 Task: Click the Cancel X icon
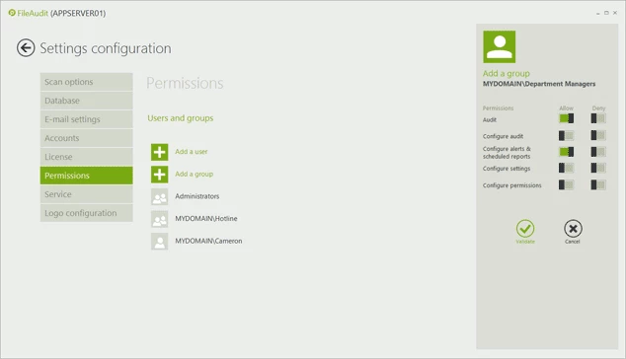pos(573,229)
